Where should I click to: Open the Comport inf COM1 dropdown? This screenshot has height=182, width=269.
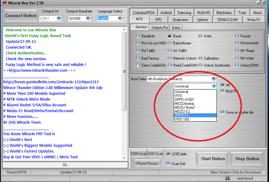(59, 18)
